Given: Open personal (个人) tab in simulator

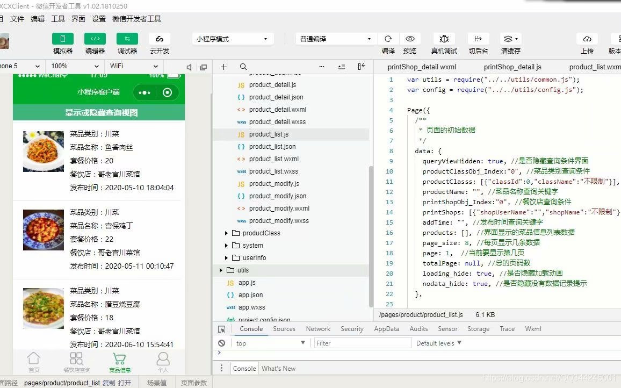Looking at the screenshot, I should [x=163, y=362].
